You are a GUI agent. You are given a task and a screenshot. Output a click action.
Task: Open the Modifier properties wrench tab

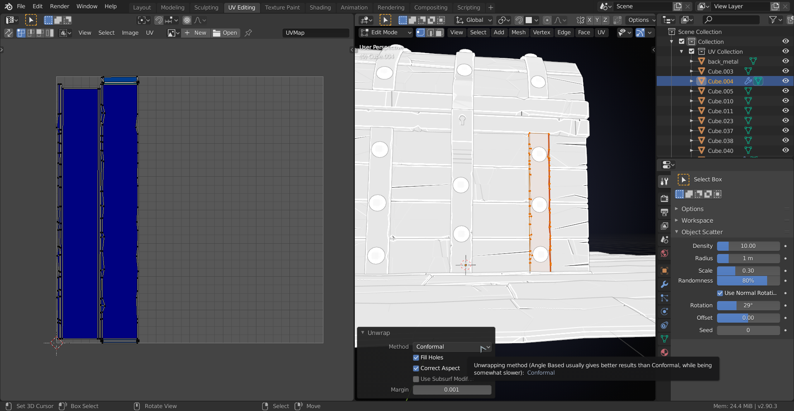coord(664,284)
